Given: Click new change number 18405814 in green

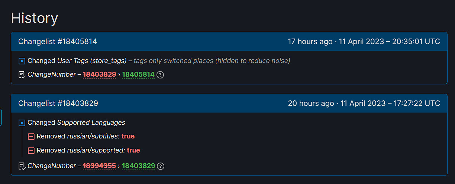Looking at the screenshot, I should coord(138,74).
